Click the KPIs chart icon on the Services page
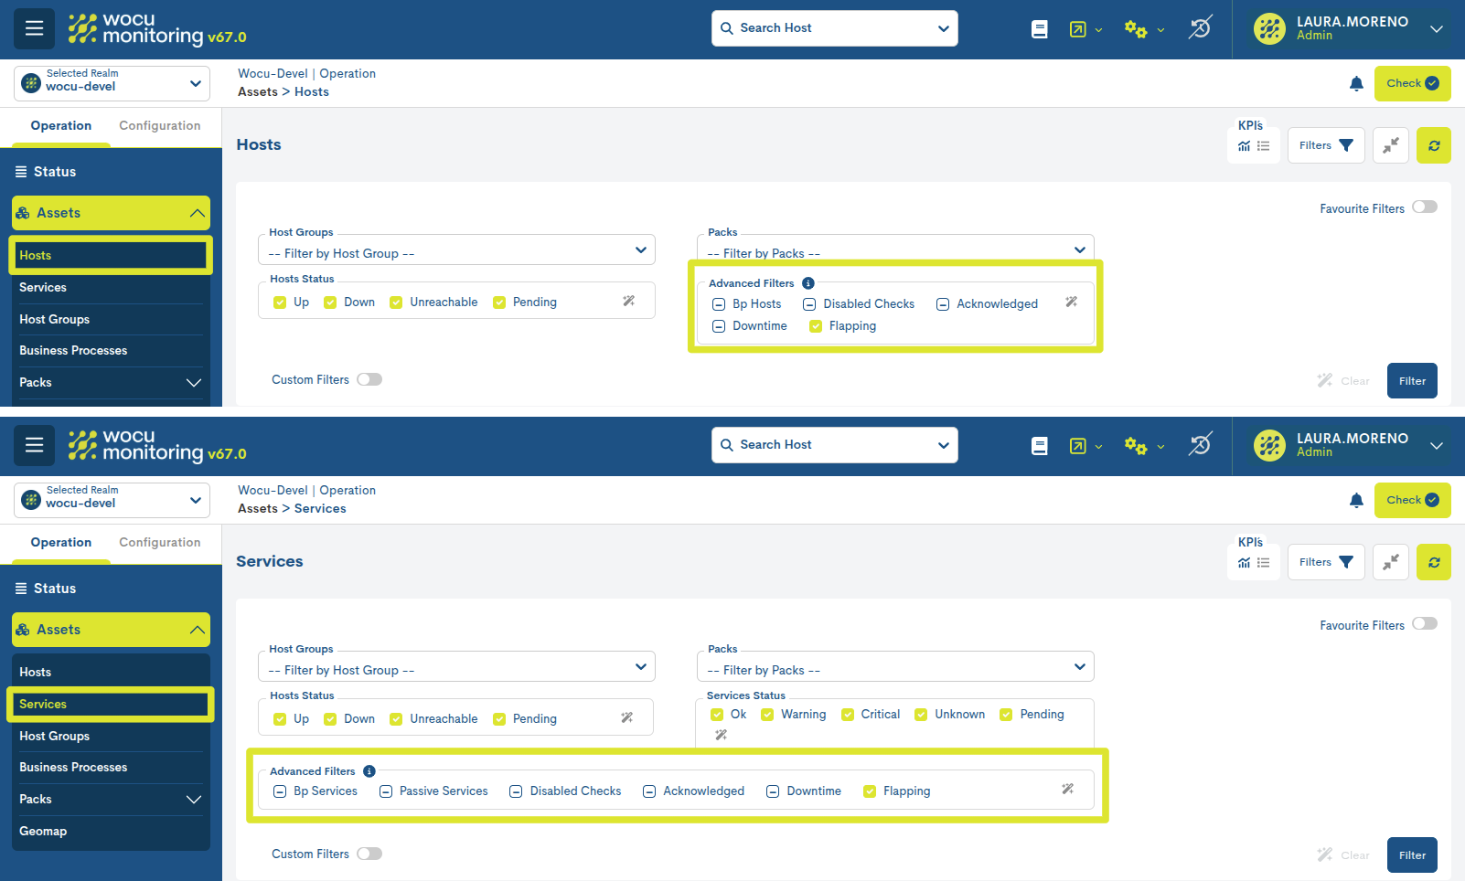 (x=1244, y=563)
